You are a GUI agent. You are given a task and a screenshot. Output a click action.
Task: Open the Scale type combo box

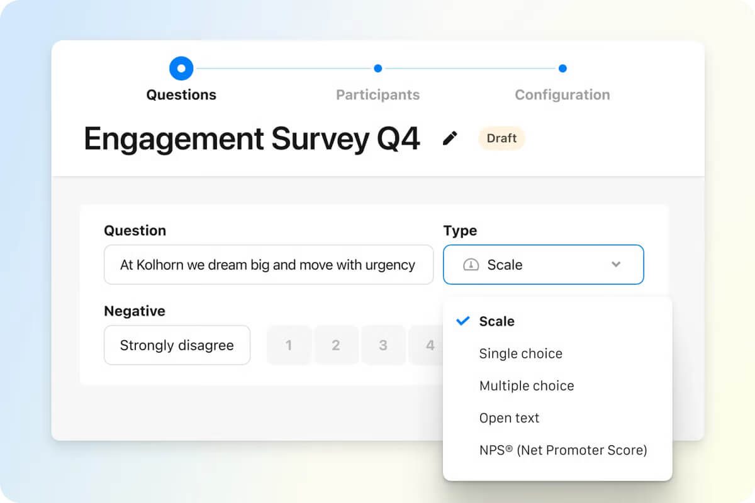click(x=544, y=265)
